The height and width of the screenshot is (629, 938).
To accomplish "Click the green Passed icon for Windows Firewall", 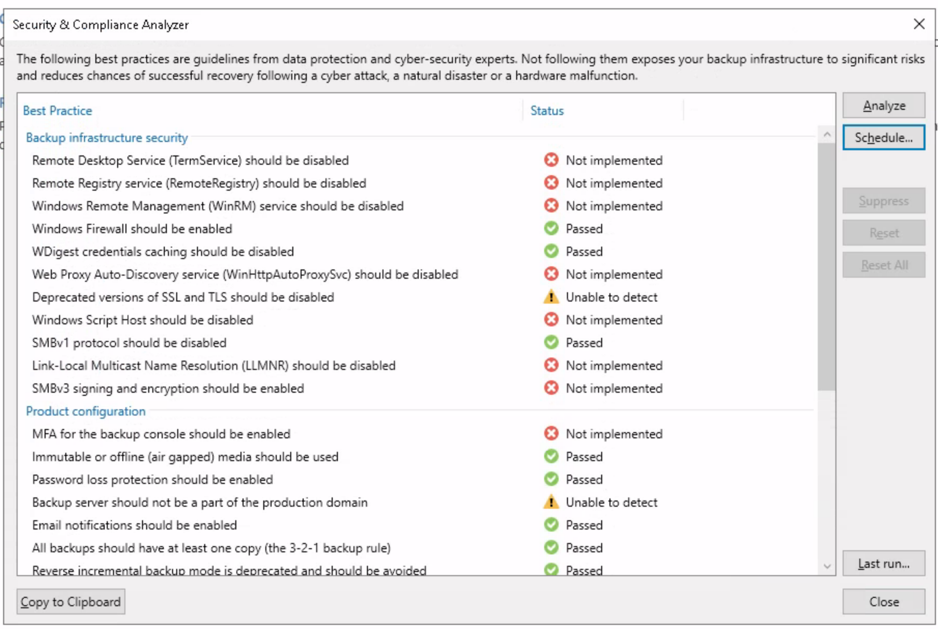I will 551,228.
